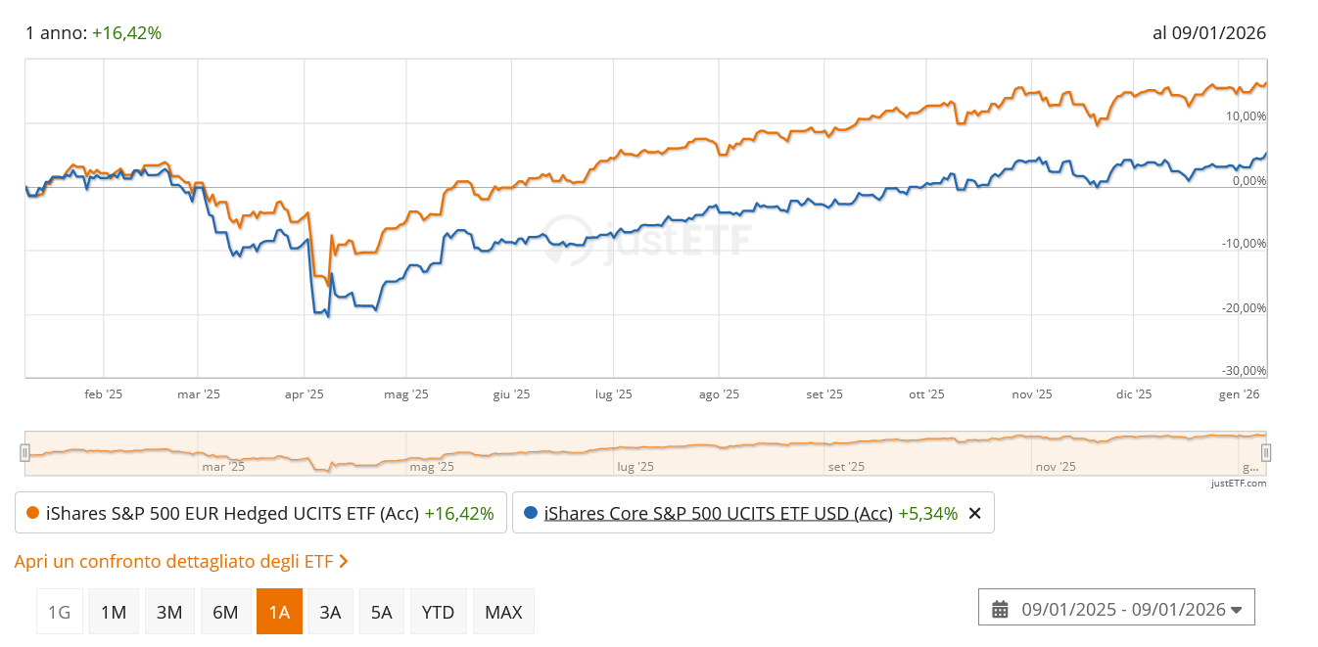Open iShares Core S&P 500 UCITS ETF link
Screen dimensions: 1318x647
point(718,513)
